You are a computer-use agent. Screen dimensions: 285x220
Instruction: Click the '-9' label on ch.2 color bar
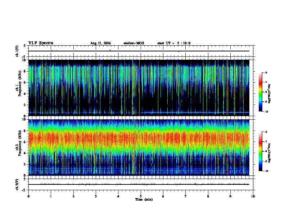coord(266,161)
